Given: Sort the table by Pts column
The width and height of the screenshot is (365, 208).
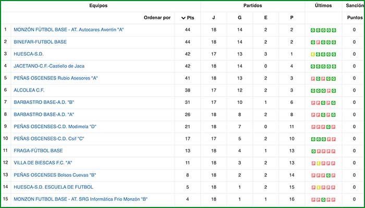Looking at the screenshot, I should (x=191, y=18).
